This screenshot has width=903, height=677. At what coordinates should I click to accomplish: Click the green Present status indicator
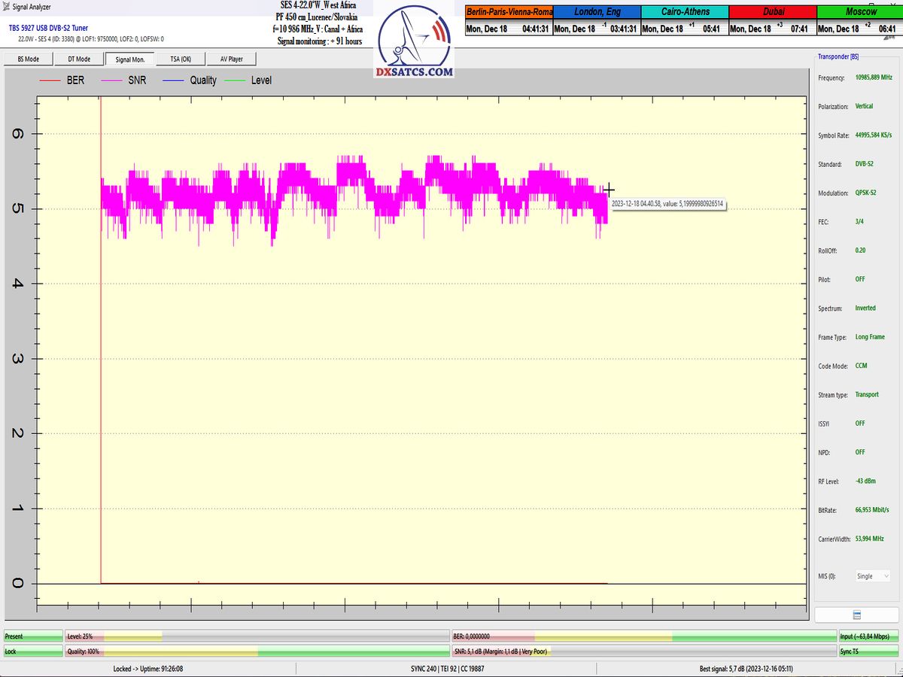pyautogui.click(x=33, y=636)
